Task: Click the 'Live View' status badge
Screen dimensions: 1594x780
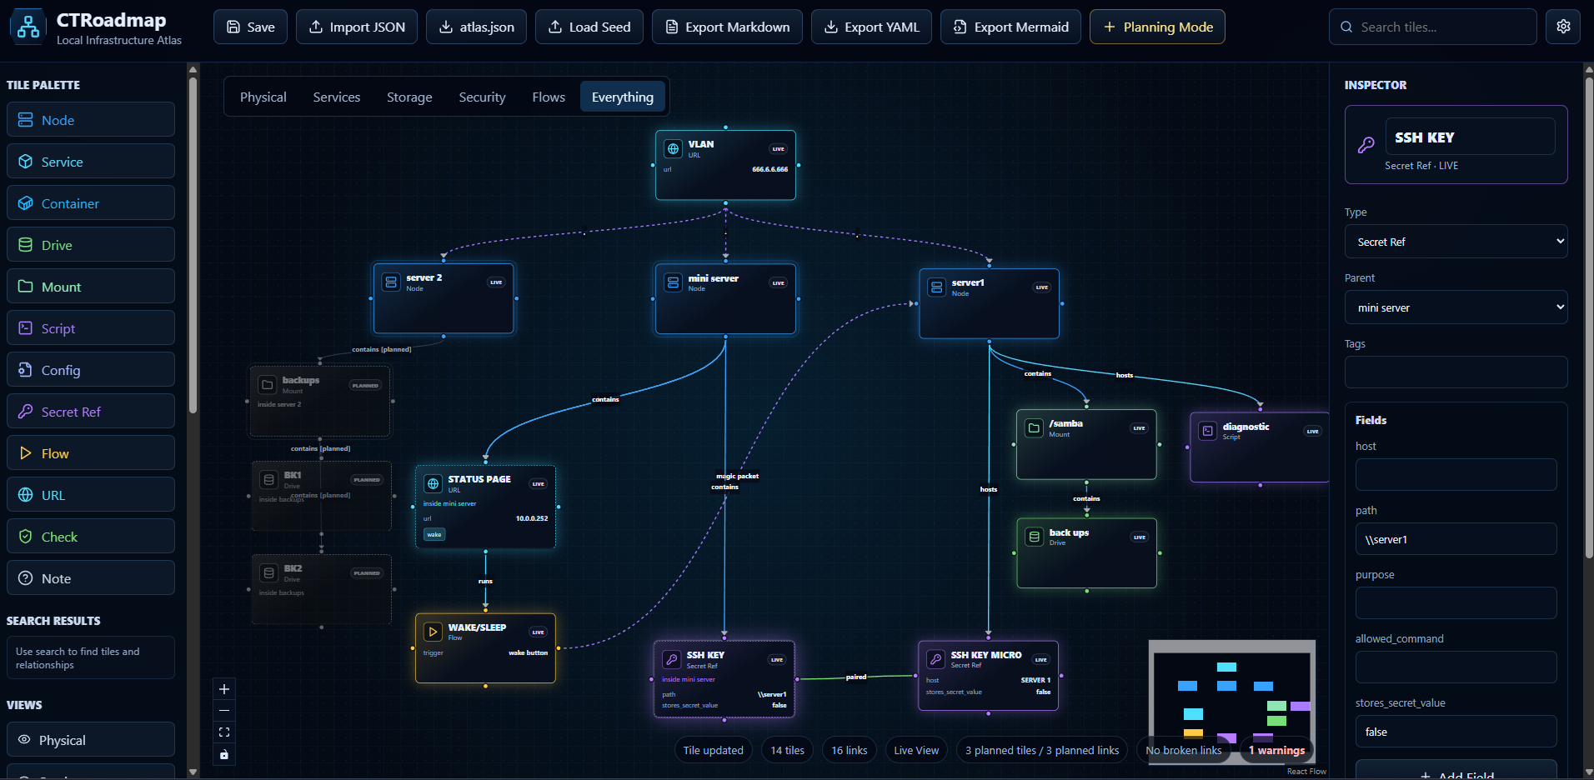Action: [916, 750]
